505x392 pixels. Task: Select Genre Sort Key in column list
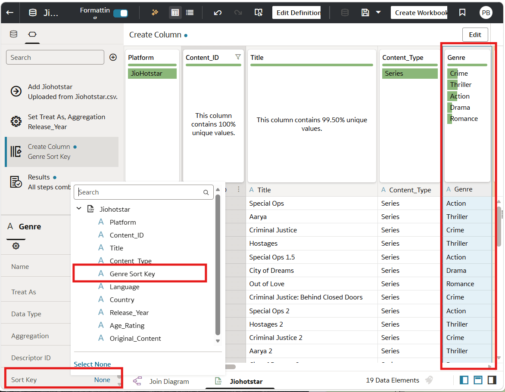pos(132,274)
